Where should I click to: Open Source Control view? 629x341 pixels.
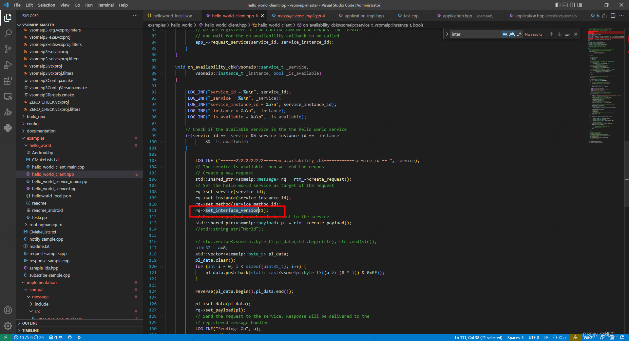8,49
